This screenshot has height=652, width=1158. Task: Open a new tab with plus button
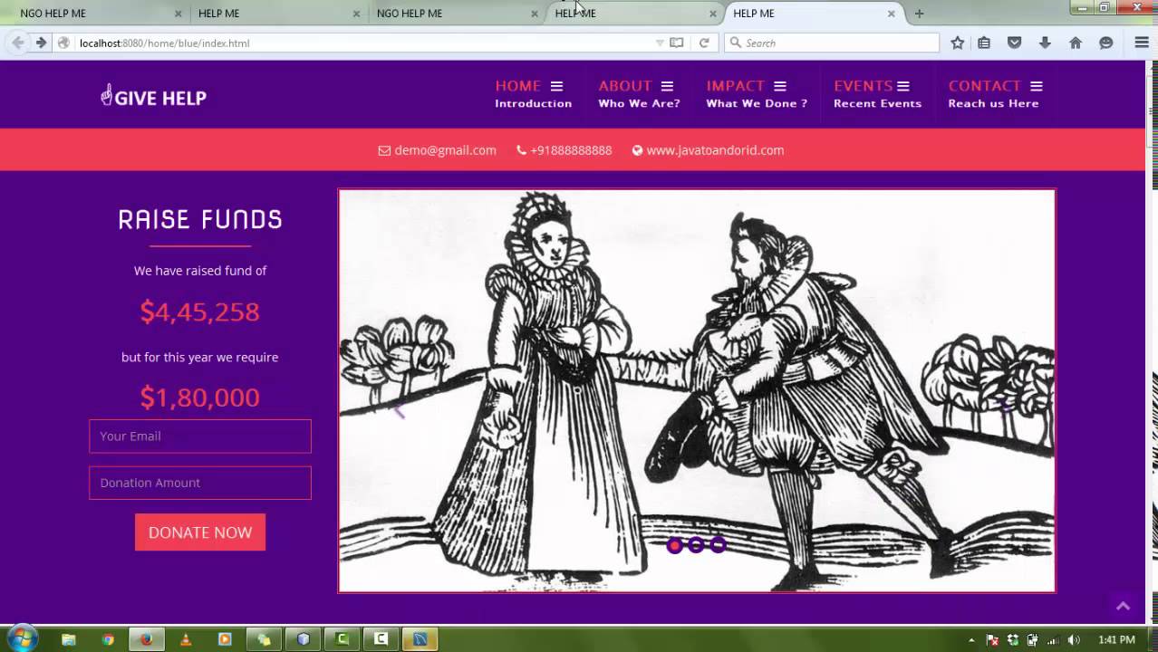coord(919,14)
